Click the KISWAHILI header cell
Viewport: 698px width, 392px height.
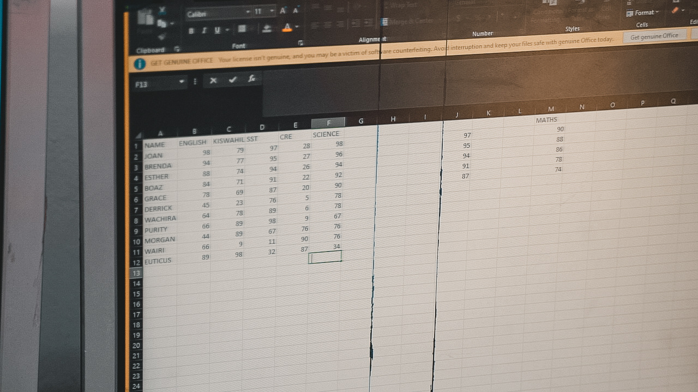228,140
